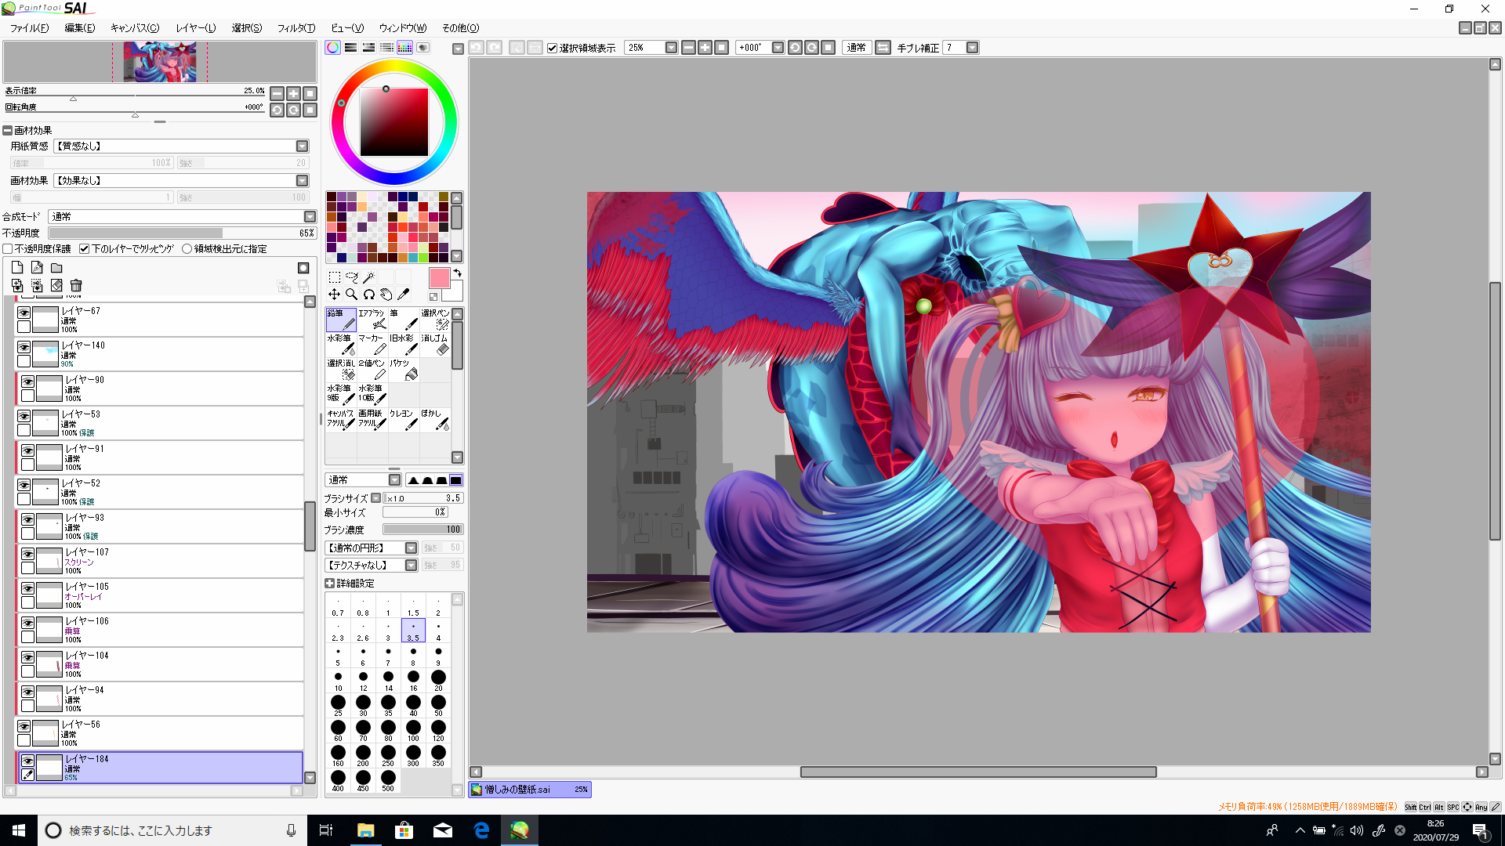
Task: Select the エアブラシ airbrush tool
Action: [x=372, y=320]
